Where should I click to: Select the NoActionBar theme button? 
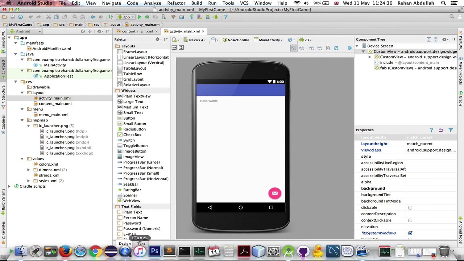(236, 40)
